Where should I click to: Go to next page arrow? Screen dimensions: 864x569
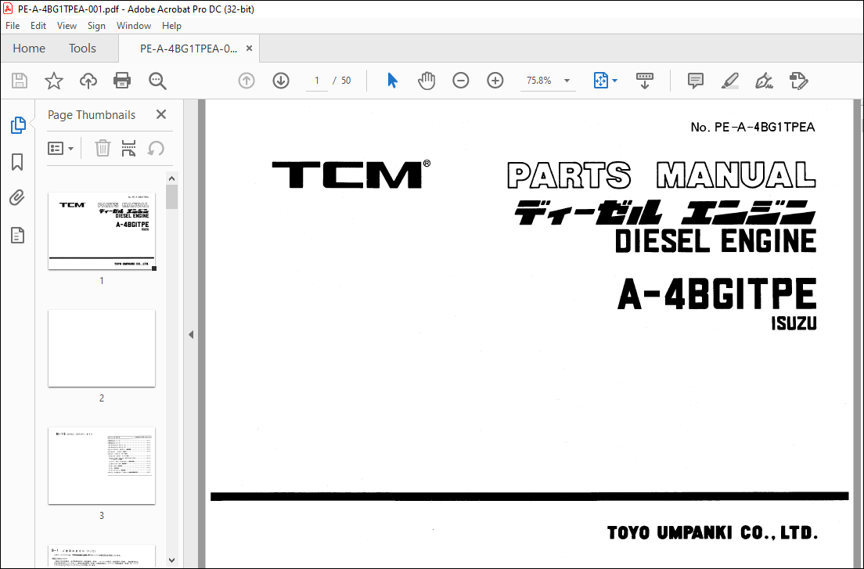click(281, 81)
